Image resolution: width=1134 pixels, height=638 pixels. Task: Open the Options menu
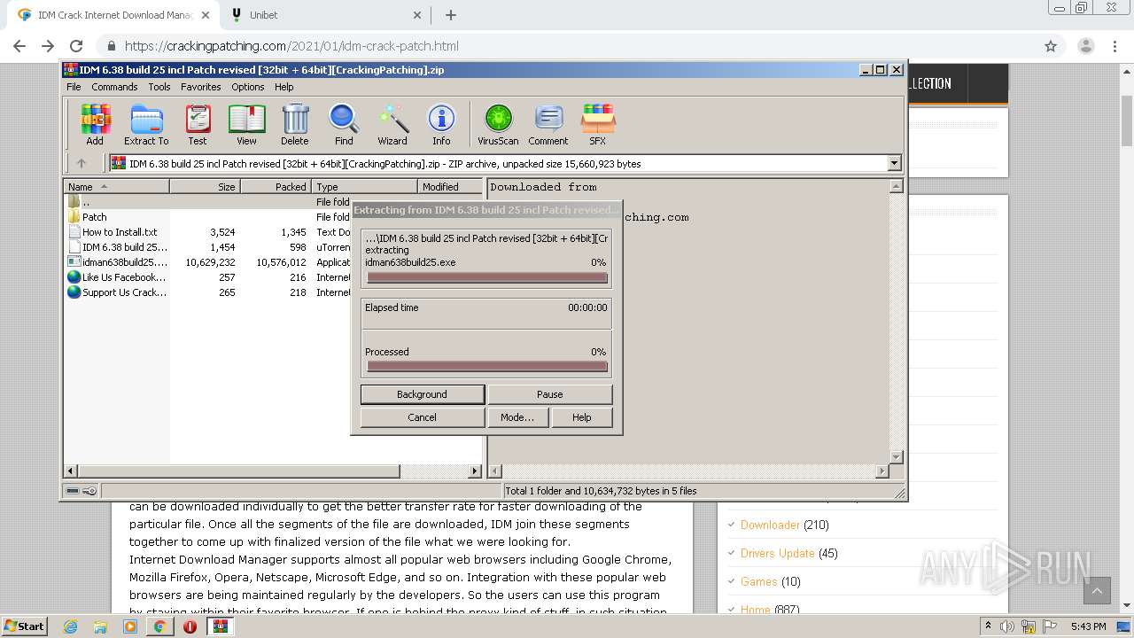pos(248,87)
